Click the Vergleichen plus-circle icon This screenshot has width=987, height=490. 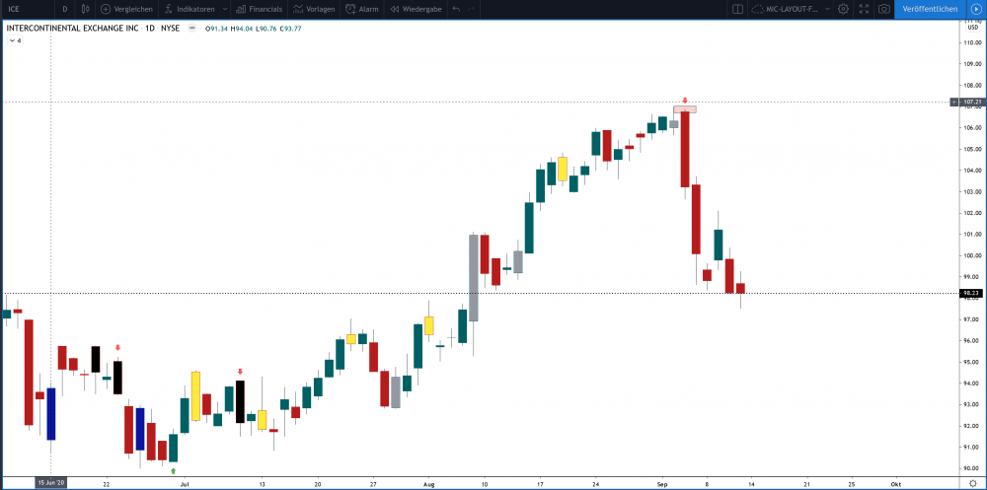pyautogui.click(x=106, y=10)
